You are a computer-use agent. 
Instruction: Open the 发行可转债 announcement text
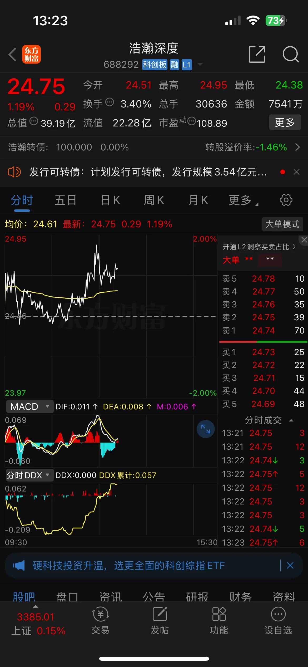[x=148, y=172]
